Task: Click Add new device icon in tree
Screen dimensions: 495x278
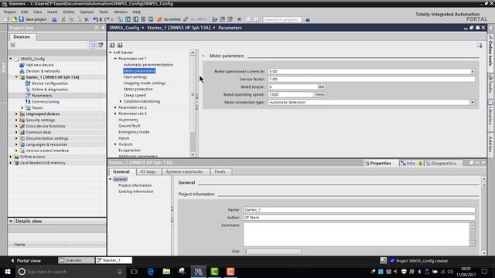Action: point(22,65)
